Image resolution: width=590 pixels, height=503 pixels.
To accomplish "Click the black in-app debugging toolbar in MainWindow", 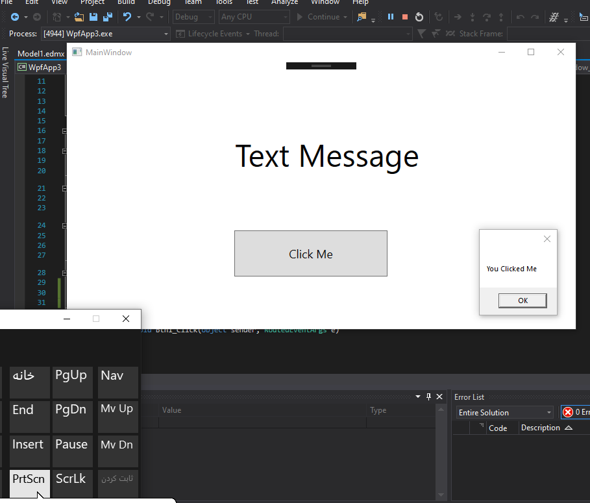I will point(321,66).
